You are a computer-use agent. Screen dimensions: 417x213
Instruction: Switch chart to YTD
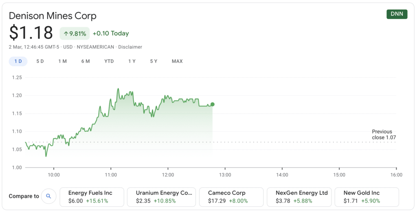109,61
